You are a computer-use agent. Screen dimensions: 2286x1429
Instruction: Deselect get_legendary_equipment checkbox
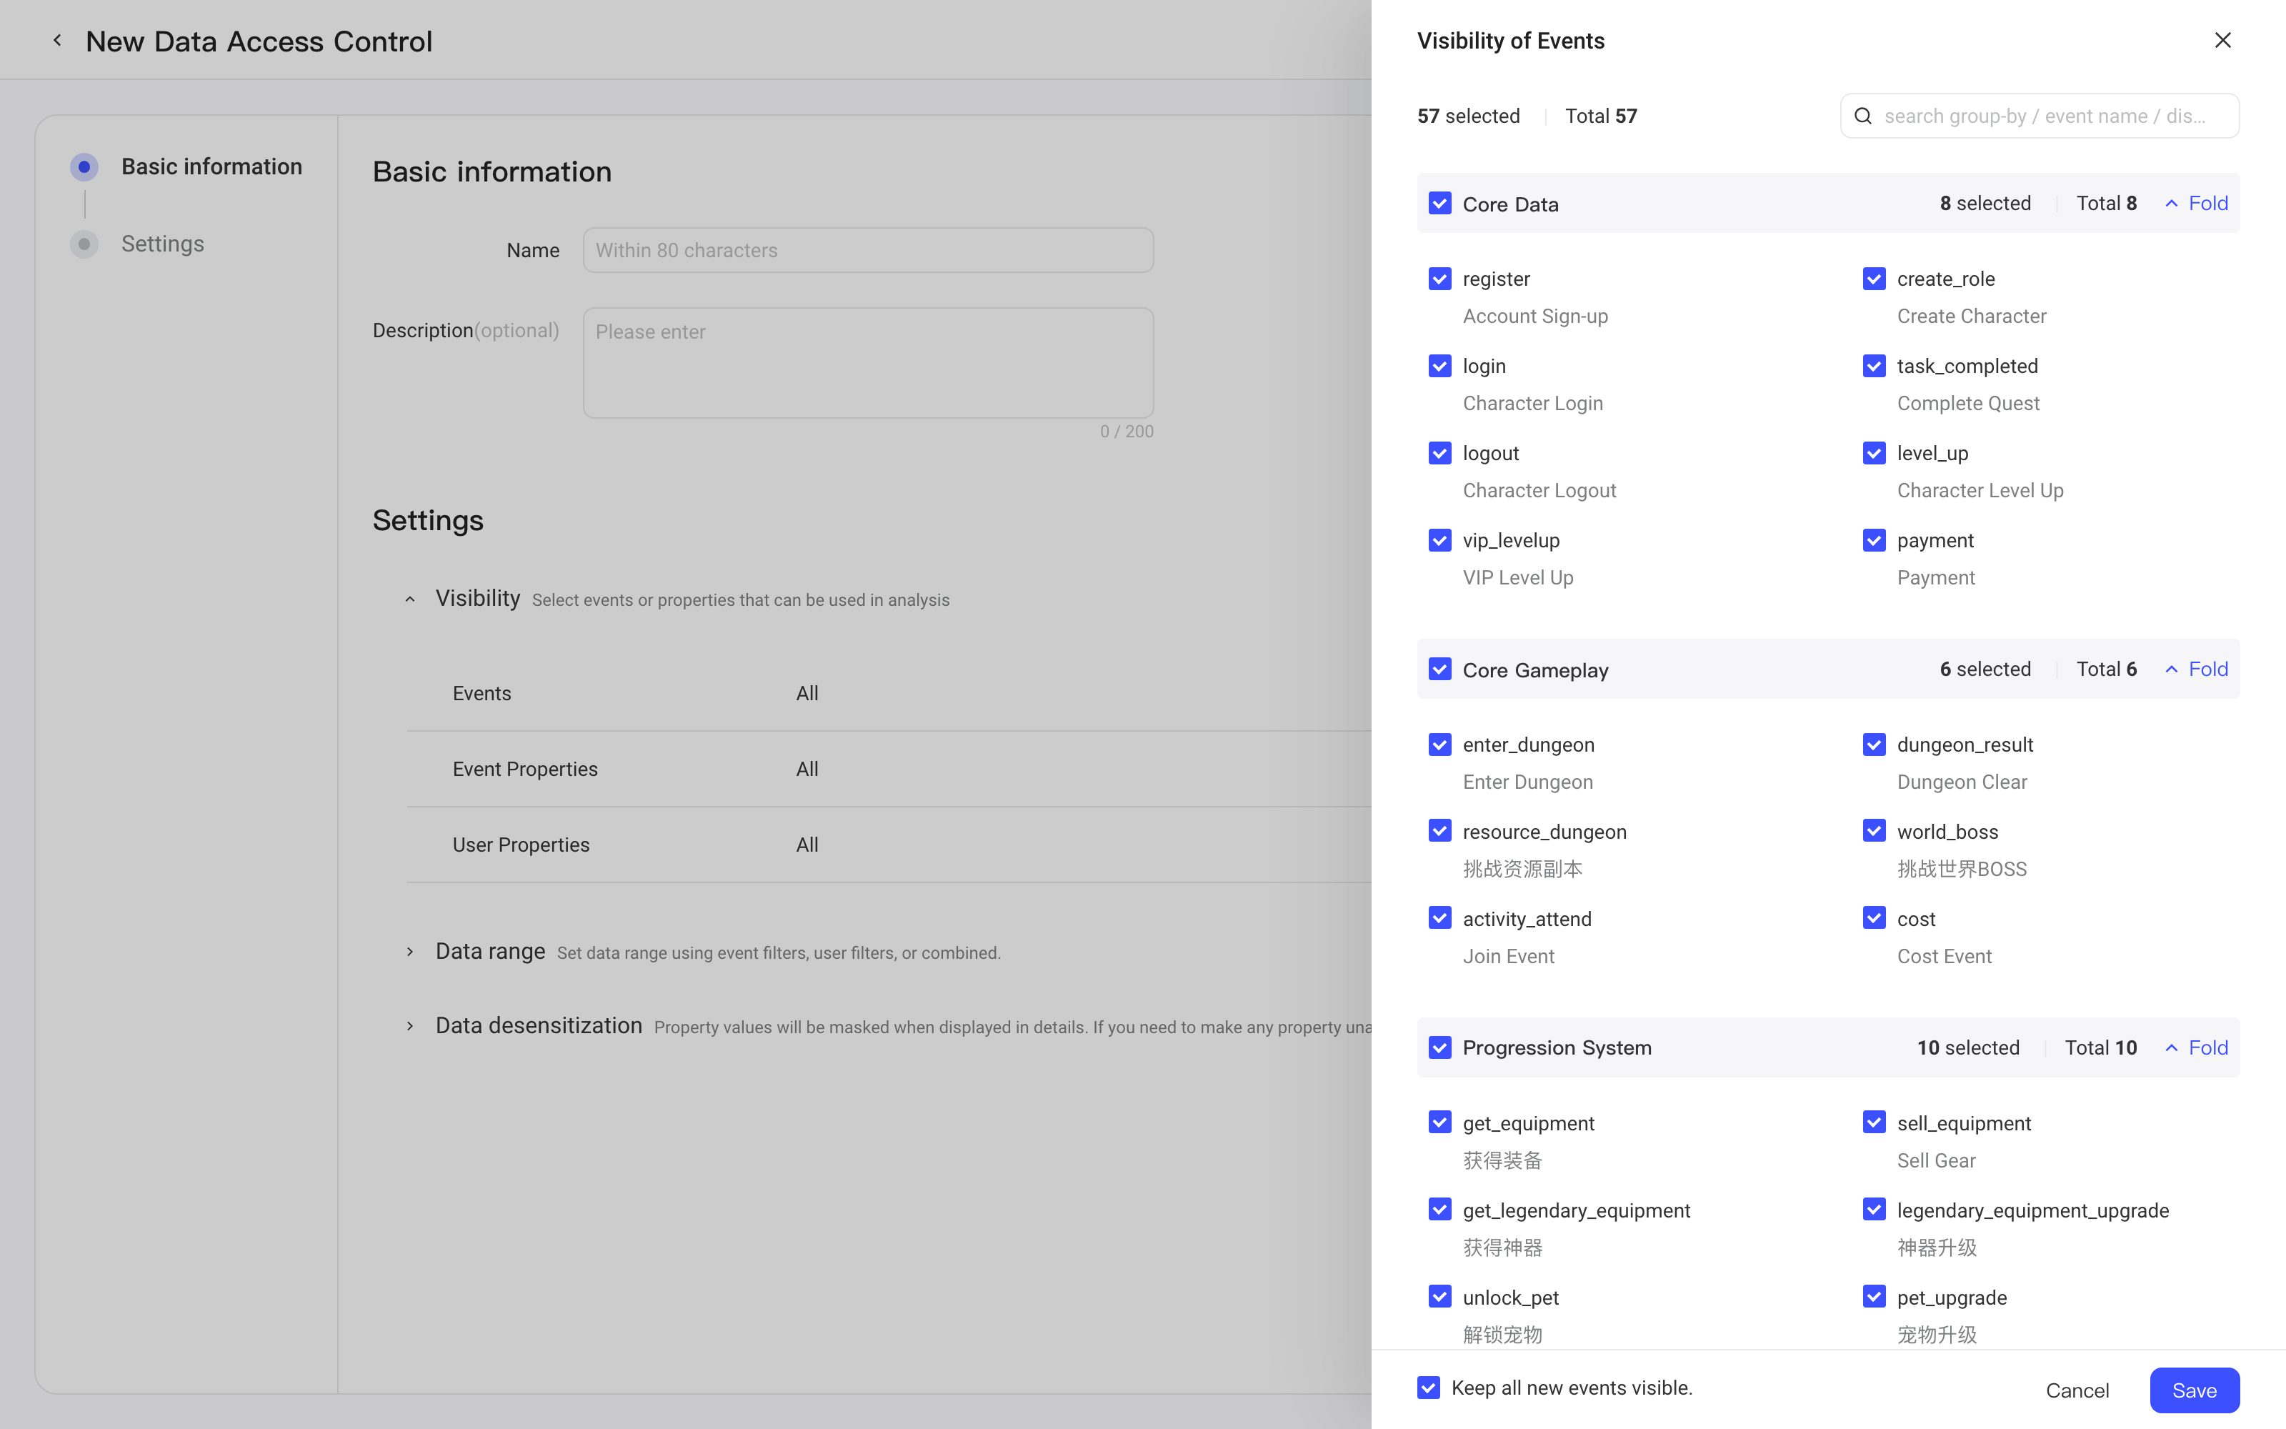[x=1439, y=1210]
